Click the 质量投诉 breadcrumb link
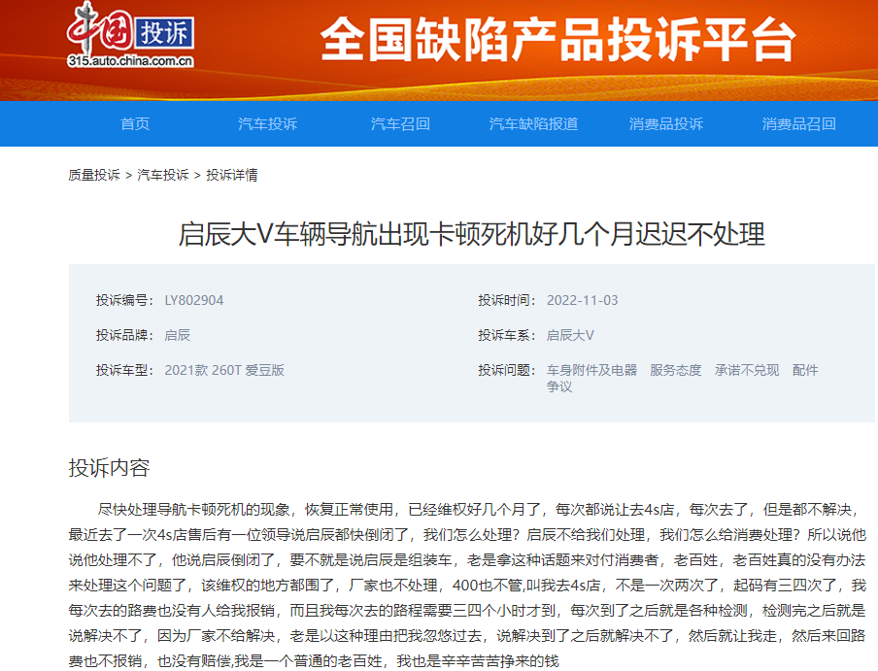The width and height of the screenshot is (878, 671). (94, 175)
